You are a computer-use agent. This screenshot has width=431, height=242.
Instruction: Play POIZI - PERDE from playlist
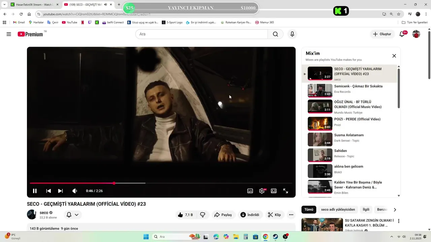pos(350,123)
